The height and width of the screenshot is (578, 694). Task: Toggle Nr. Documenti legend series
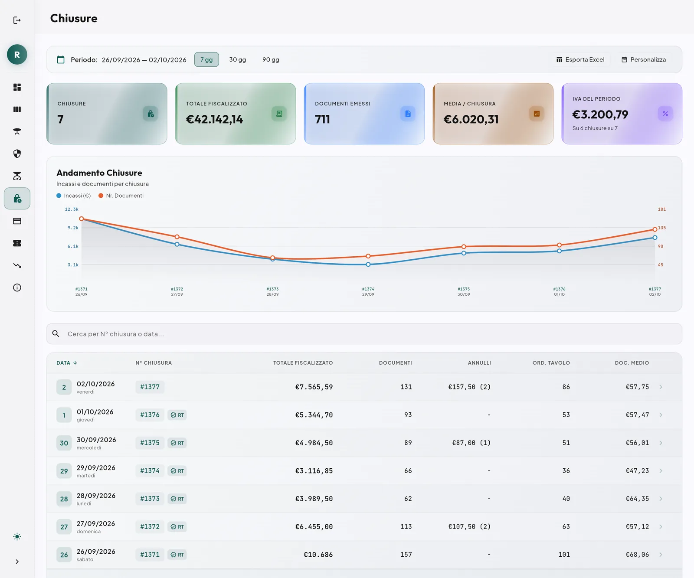[121, 196]
